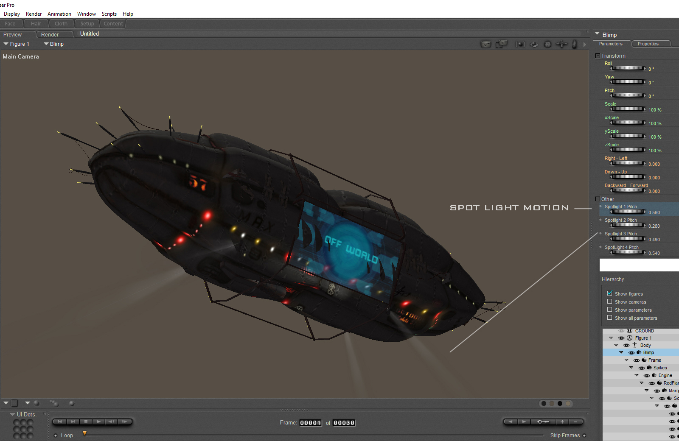The image size is (679, 441).
Task: Switch to the Content room tab
Action: [x=113, y=24]
